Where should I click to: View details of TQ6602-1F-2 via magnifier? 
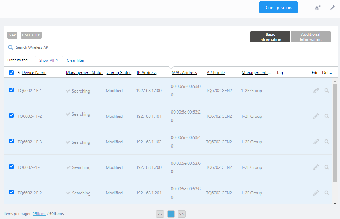327,116
